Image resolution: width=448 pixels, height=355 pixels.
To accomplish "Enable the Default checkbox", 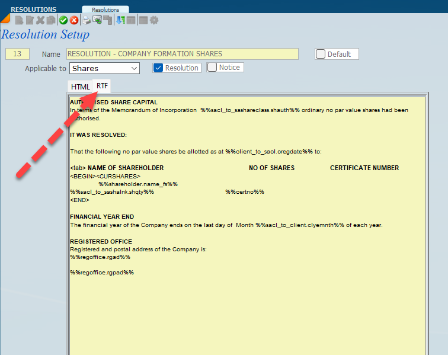I will (321, 54).
